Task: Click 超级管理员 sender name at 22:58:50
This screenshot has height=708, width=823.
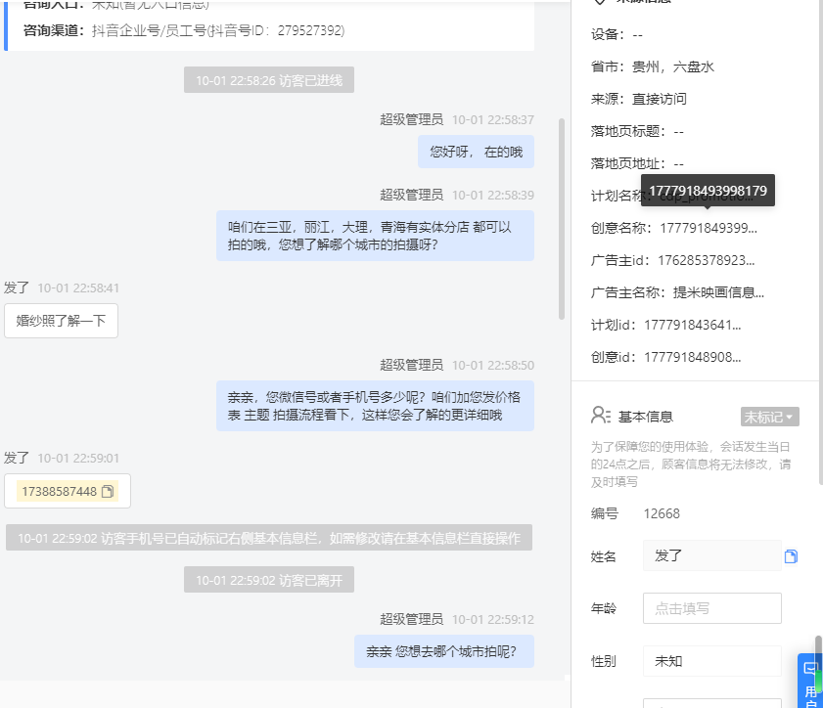Action: (x=411, y=365)
